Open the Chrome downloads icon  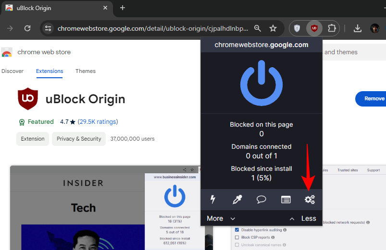coord(358,28)
